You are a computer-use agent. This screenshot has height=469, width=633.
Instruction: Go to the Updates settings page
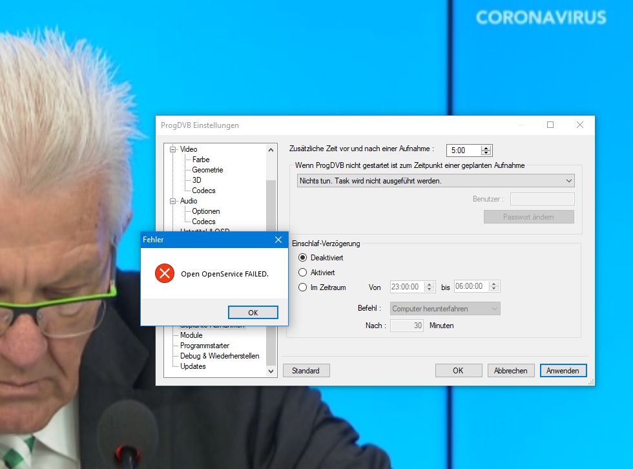[x=193, y=366]
